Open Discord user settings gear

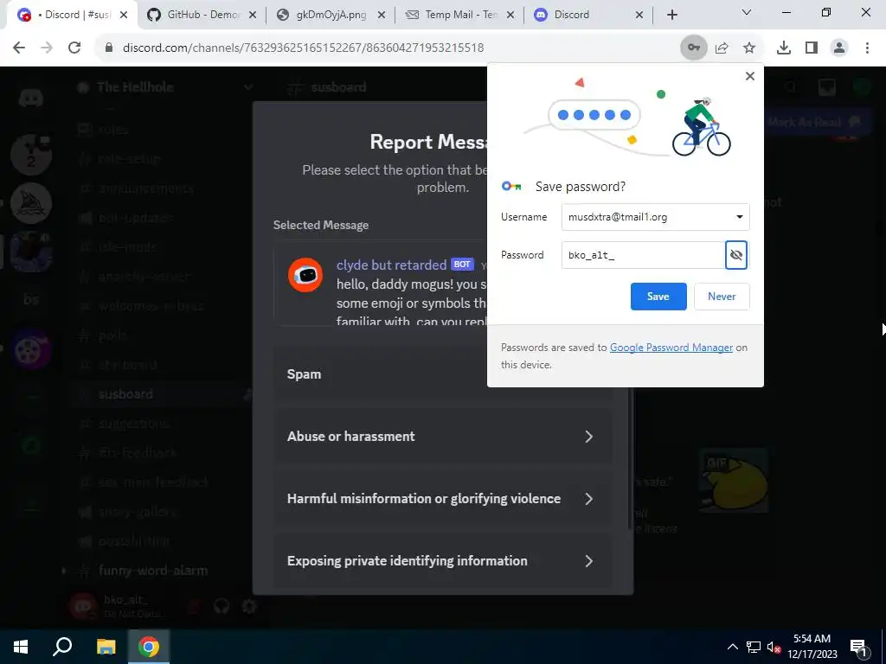[x=249, y=606]
